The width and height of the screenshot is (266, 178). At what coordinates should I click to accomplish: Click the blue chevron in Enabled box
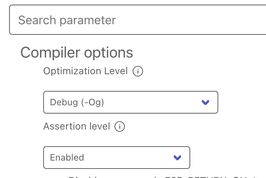177,158
